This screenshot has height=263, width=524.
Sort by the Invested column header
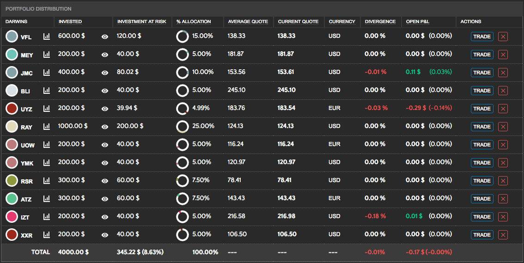coord(70,21)
